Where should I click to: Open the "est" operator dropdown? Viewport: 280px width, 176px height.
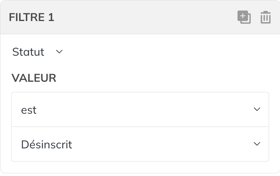tap(140, 109)
